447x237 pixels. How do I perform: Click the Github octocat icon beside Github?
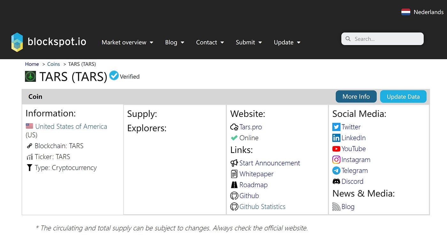click(234, 195)
